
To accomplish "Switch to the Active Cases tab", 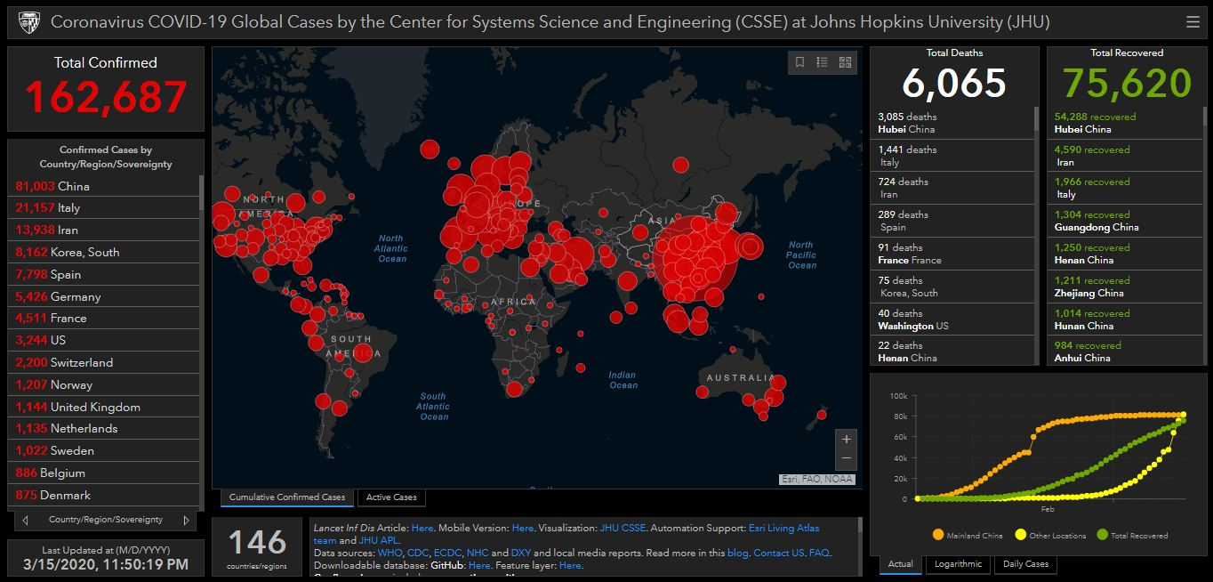I will tap(391, 497).
